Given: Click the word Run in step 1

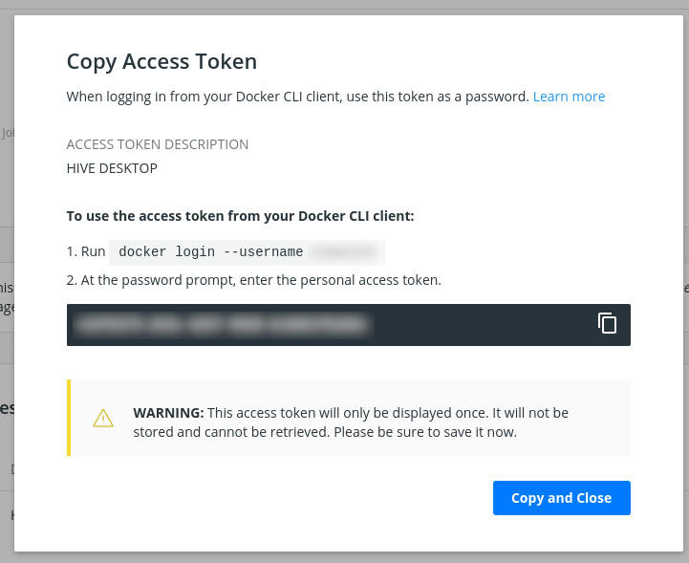Looking at the screenshot, I should (93, 252).
